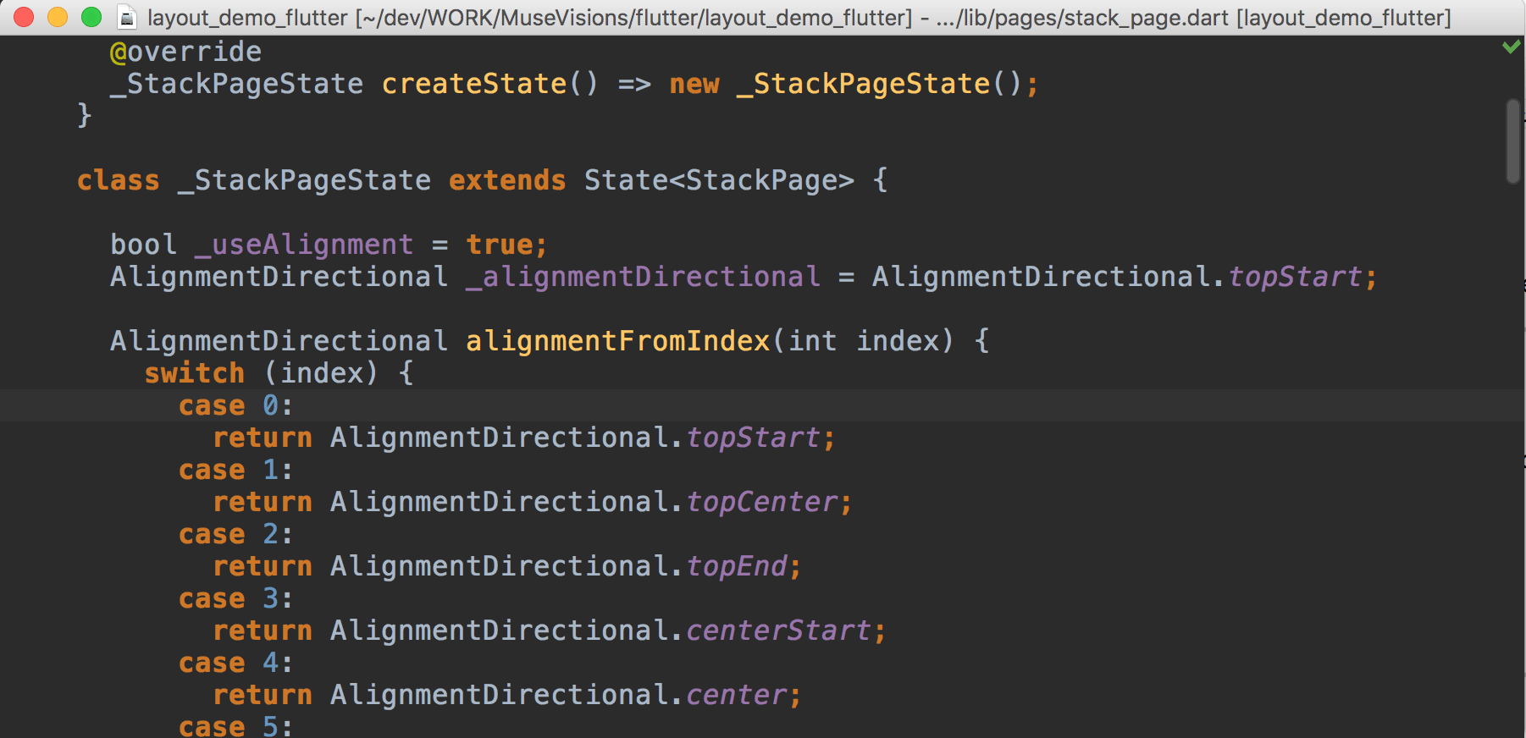Click the 'bool' type keyword

pyautogui.click(x=144, y=245)
